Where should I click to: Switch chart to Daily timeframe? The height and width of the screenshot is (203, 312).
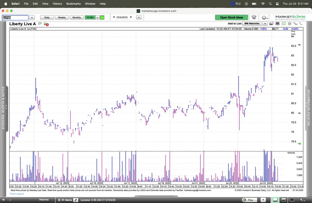pyautogui.click(x=47, y=17)
